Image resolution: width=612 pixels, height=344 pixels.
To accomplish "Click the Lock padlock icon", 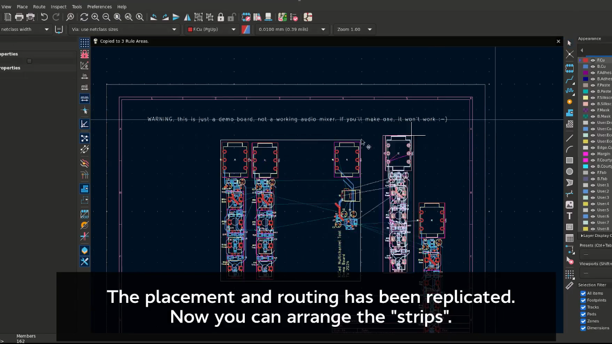I will [221, 17].
